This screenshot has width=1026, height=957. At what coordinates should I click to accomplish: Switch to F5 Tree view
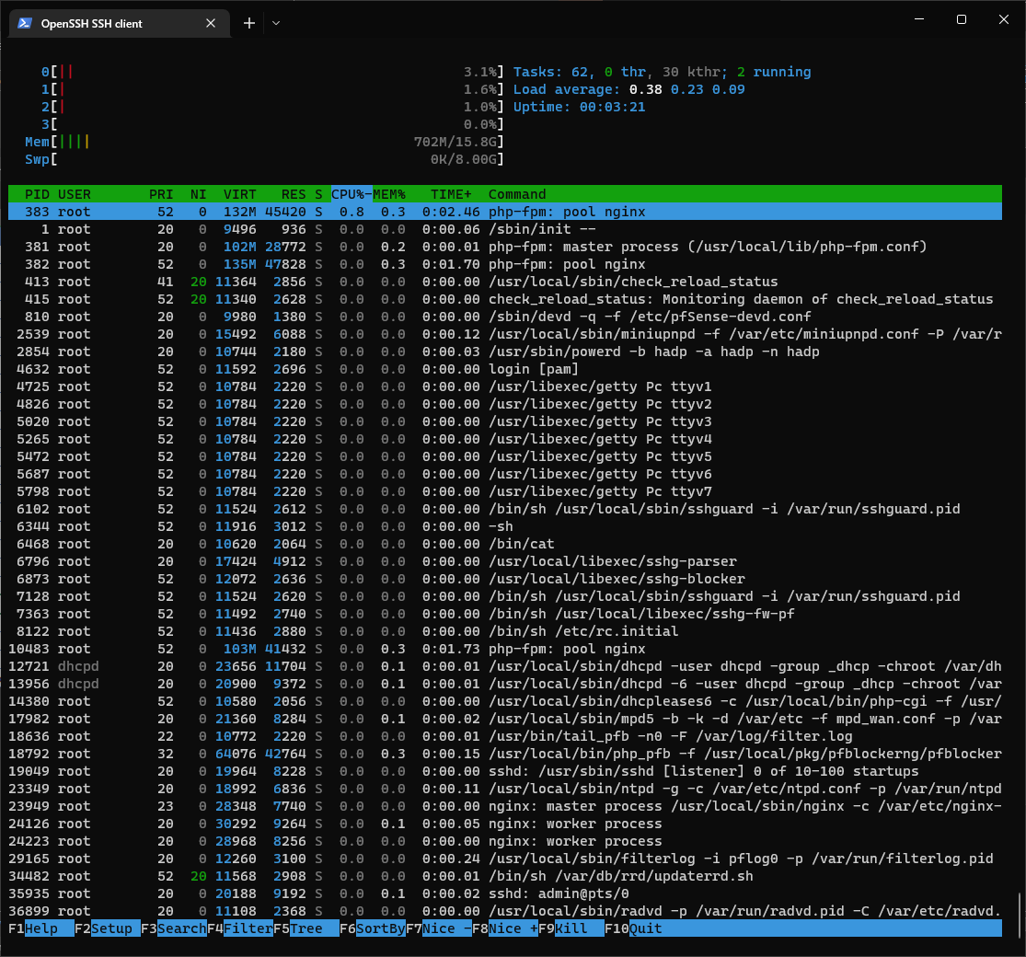[x=305, y=928]
